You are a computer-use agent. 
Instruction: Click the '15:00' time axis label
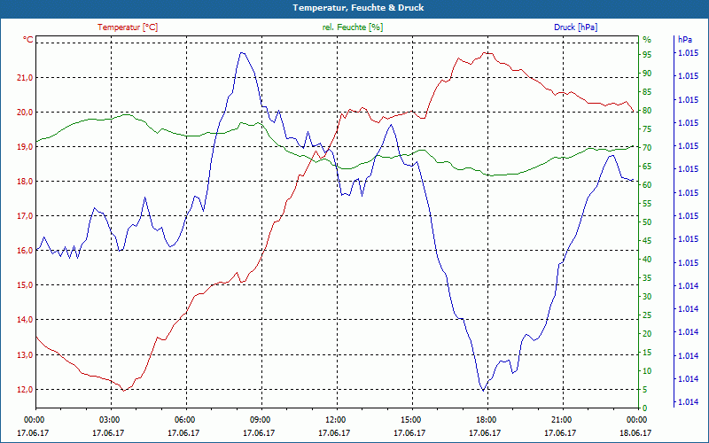[410, 419]
